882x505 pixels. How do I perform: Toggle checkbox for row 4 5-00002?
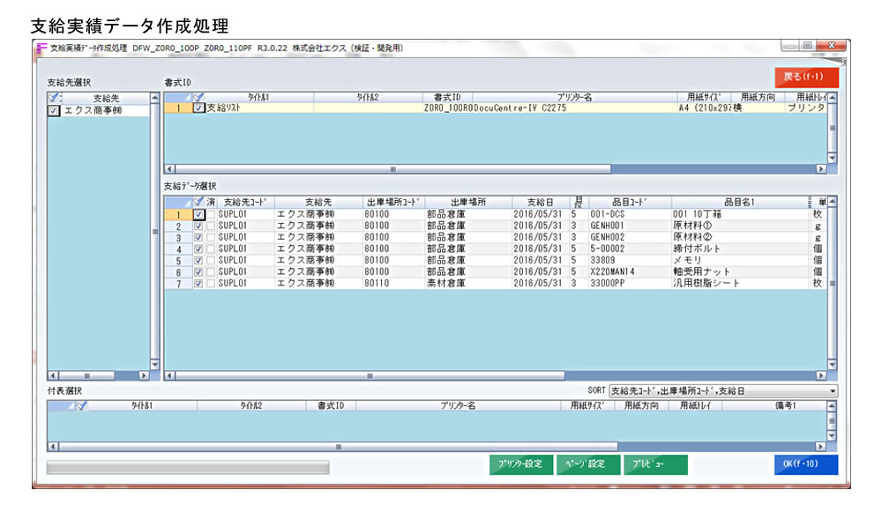point(198,249)
